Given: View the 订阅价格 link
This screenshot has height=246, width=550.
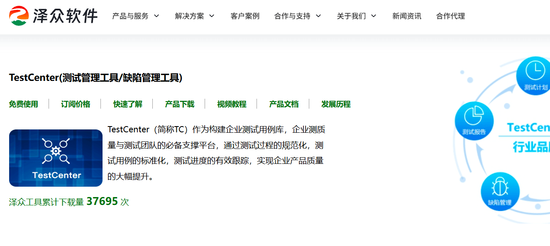Looking at the screenshot, I should coord(76,104).
